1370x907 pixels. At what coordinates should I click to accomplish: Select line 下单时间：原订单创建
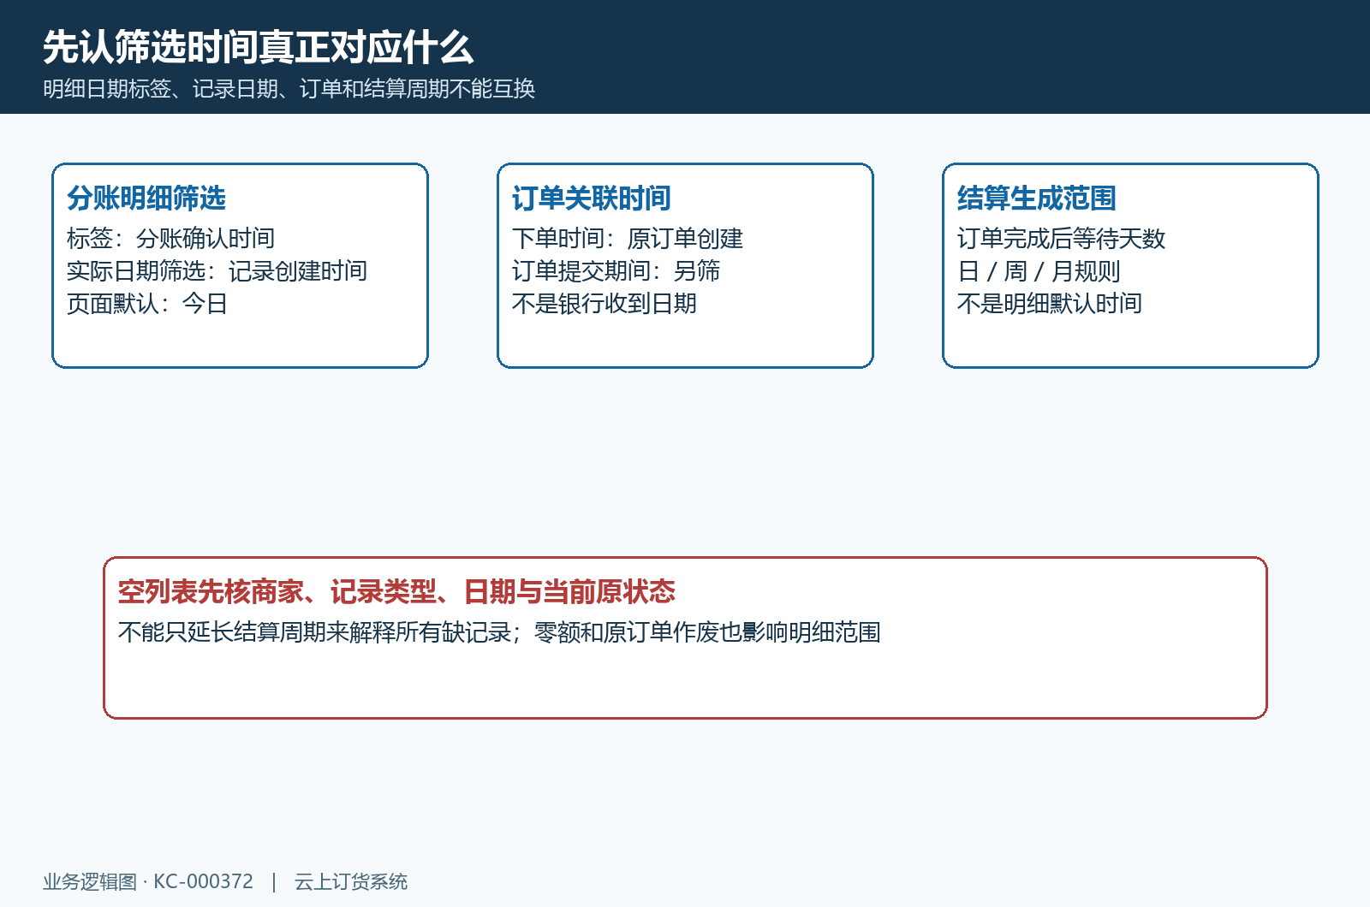point(628,239)
